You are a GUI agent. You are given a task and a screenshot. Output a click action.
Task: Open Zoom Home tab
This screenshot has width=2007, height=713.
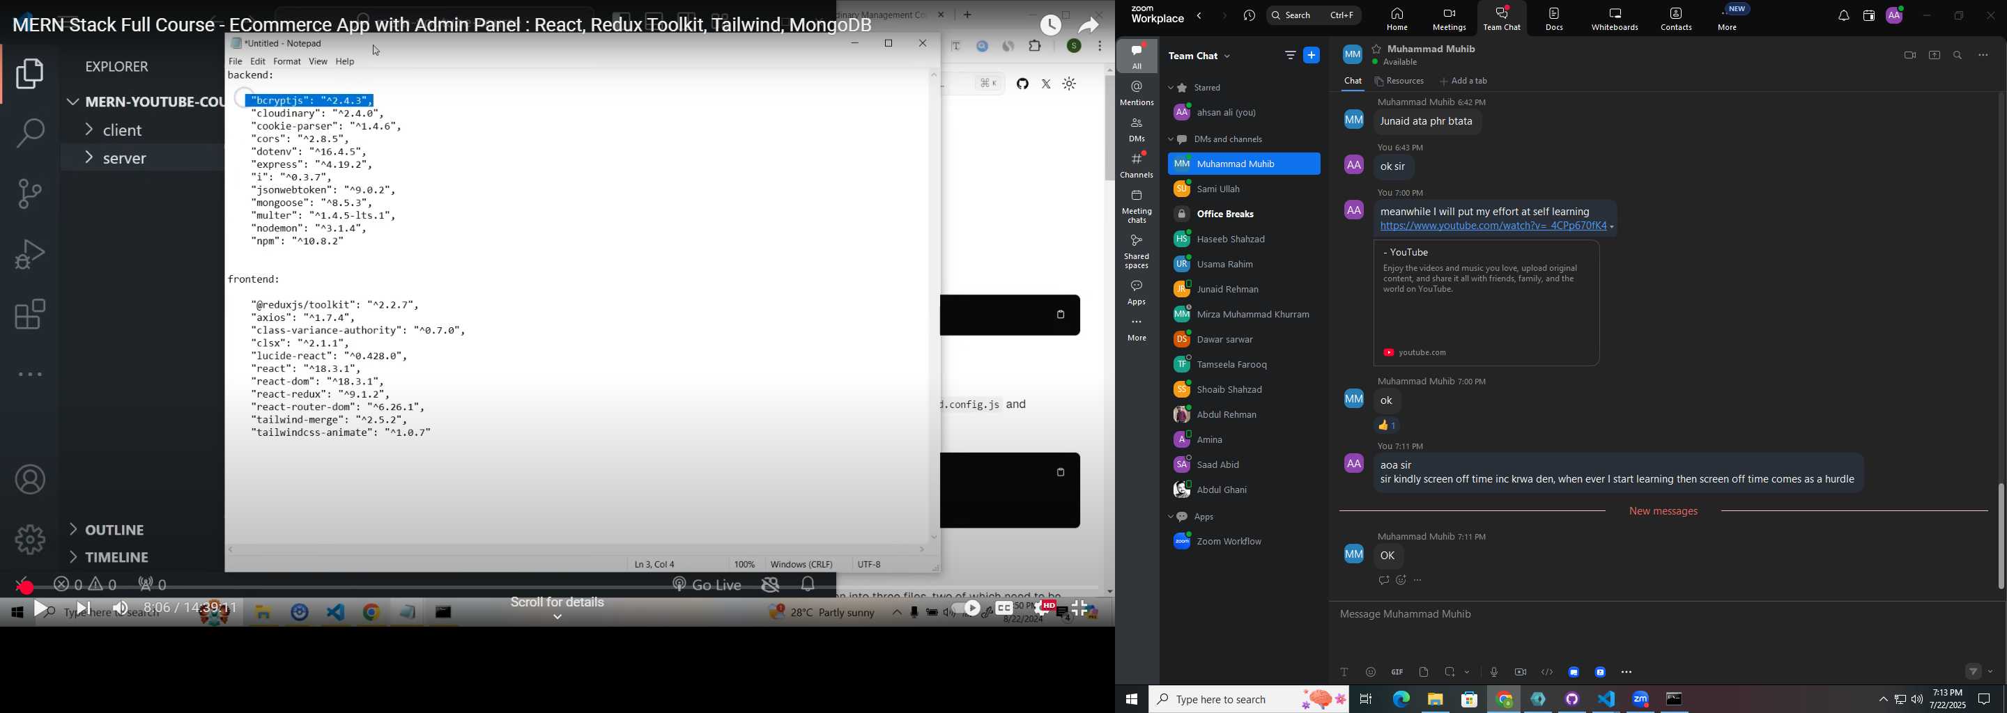pyautogui.click(x=1396, y=19)
